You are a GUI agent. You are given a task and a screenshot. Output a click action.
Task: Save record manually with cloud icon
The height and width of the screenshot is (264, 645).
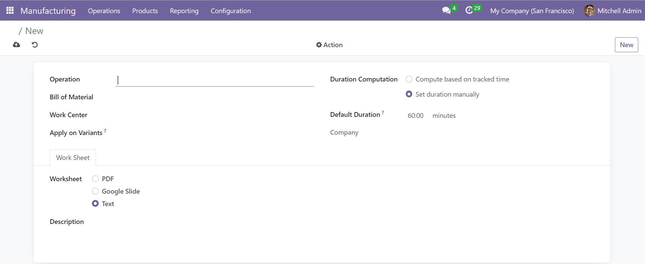[x=16, y=45]
